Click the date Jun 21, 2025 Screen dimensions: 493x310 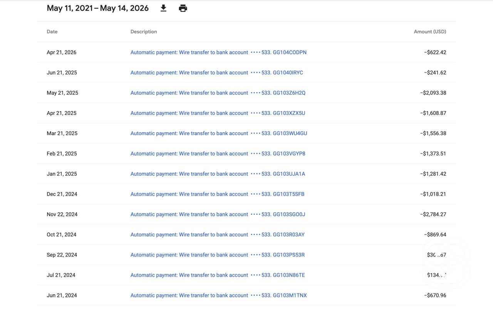(x=62, y=73)
